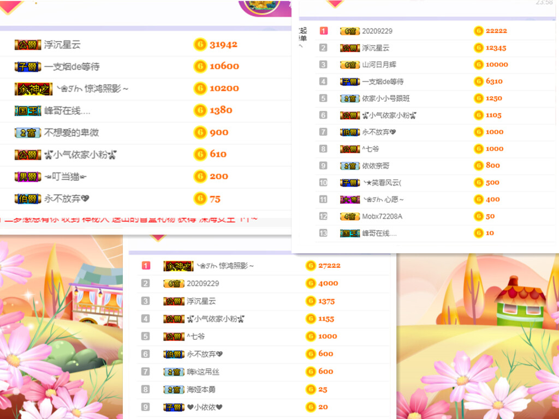Screen dimensions: 559x419
Task: Select the name ^七爷 in the rank 8 row
Action: [x=371, y=149]
